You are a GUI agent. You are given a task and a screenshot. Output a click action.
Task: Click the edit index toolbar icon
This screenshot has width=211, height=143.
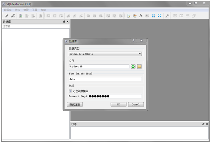74,16
